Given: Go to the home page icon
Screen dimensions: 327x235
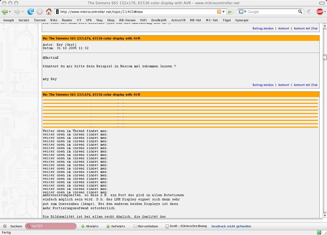Looking at the screenshot, I should tap(49, 12).
